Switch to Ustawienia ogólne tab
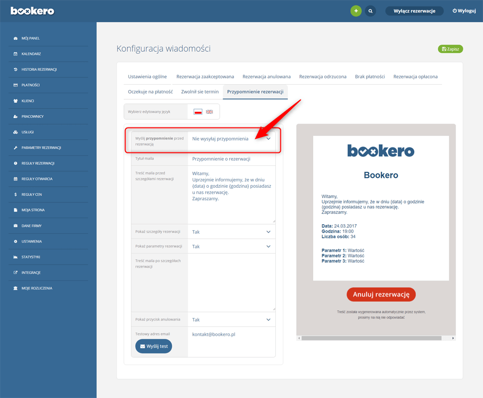The width and height of the screenshot is (483, 398). click(147, 77)
